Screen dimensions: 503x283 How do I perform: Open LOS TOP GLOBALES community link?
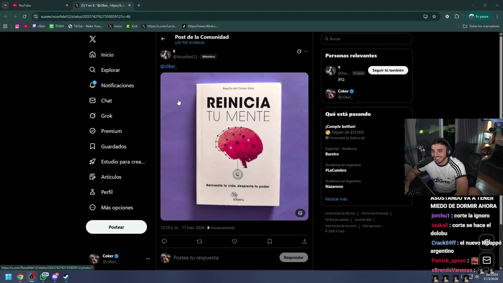(190, 43)
